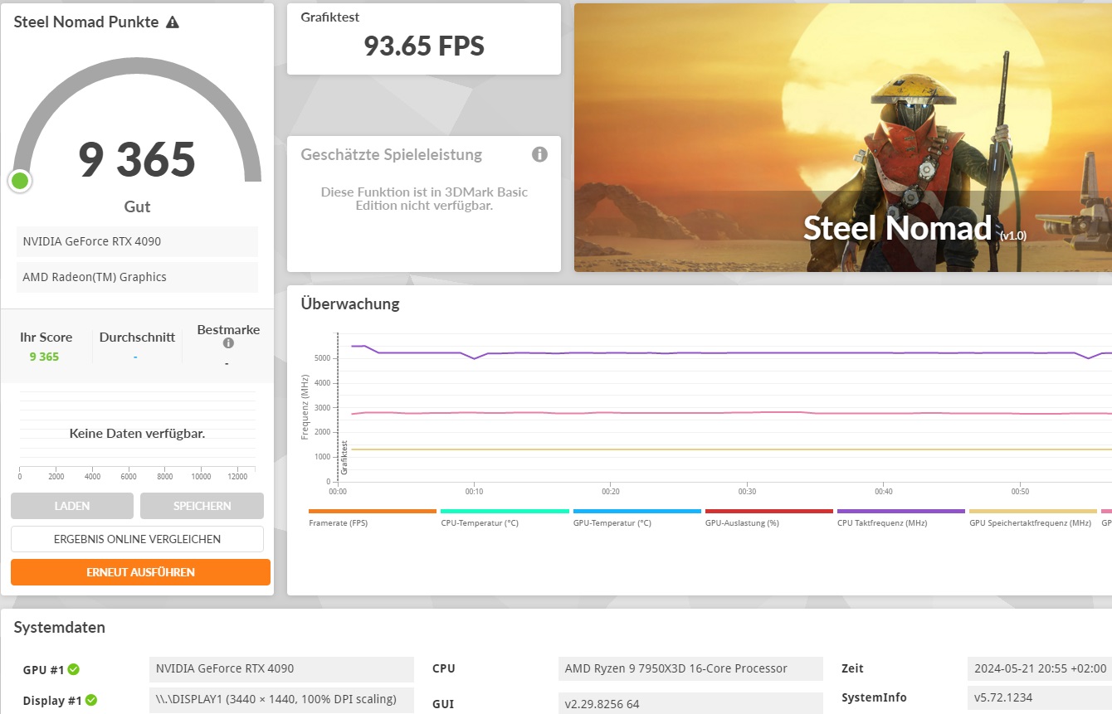This screenshot has height=714, width=1112.
Task: Click the Systemdaten section heading
Action: tap(60, 628)
